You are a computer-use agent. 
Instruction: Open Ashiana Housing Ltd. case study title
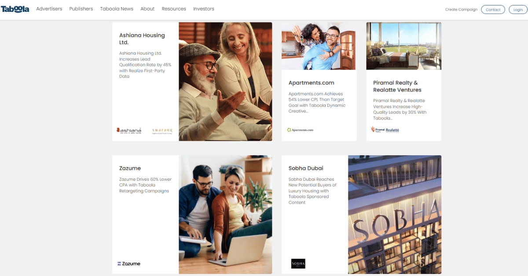click(x=142, y=39)
